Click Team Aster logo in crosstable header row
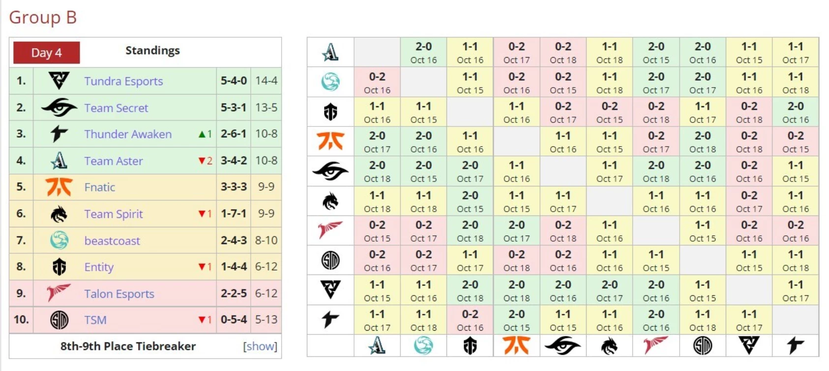The width and height of the screenshot is (829, 371). click(x=330, y=52)
